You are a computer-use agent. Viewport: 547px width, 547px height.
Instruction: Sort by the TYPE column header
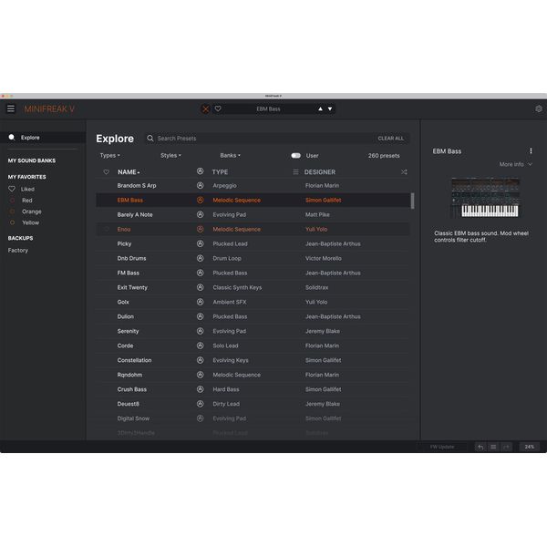point(220,172)
